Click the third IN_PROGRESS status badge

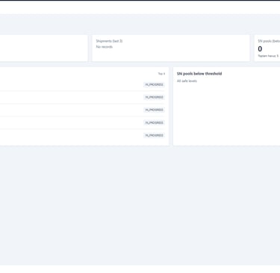tap(154, 110)
